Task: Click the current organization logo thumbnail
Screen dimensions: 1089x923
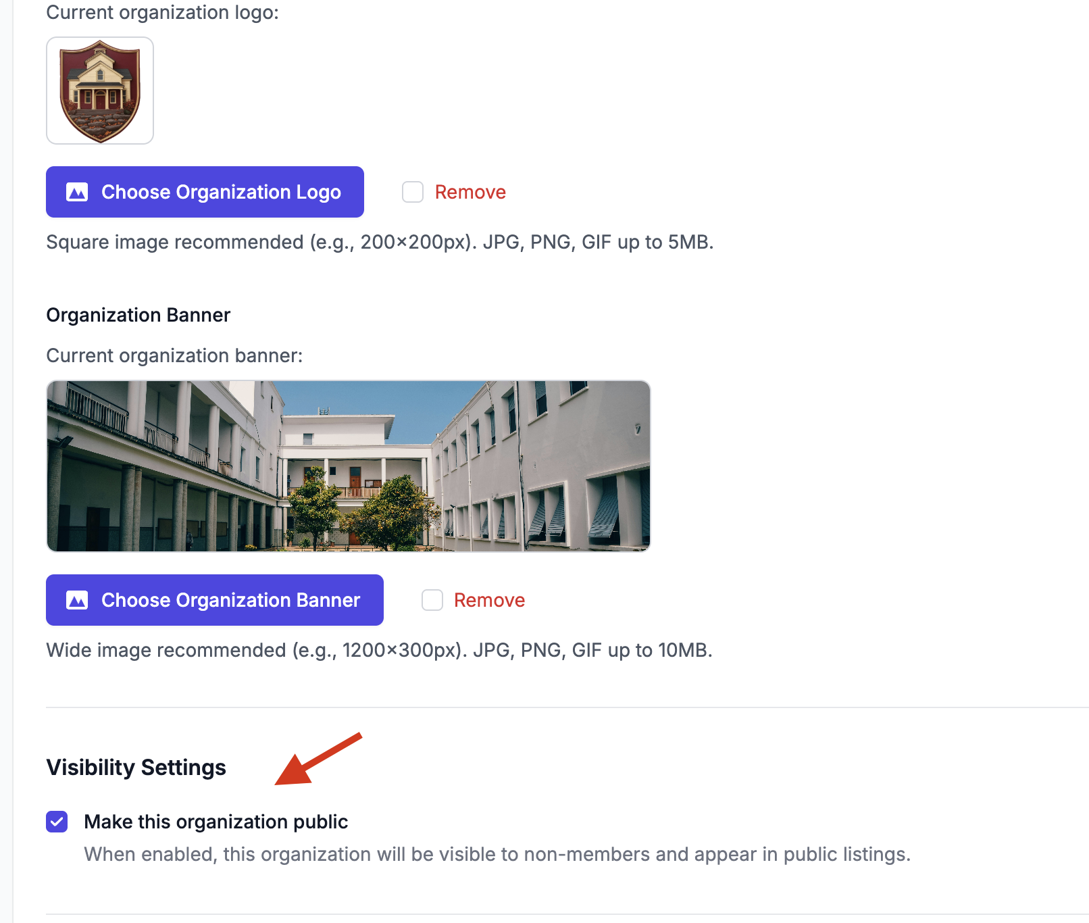Action: click(100, 91)
